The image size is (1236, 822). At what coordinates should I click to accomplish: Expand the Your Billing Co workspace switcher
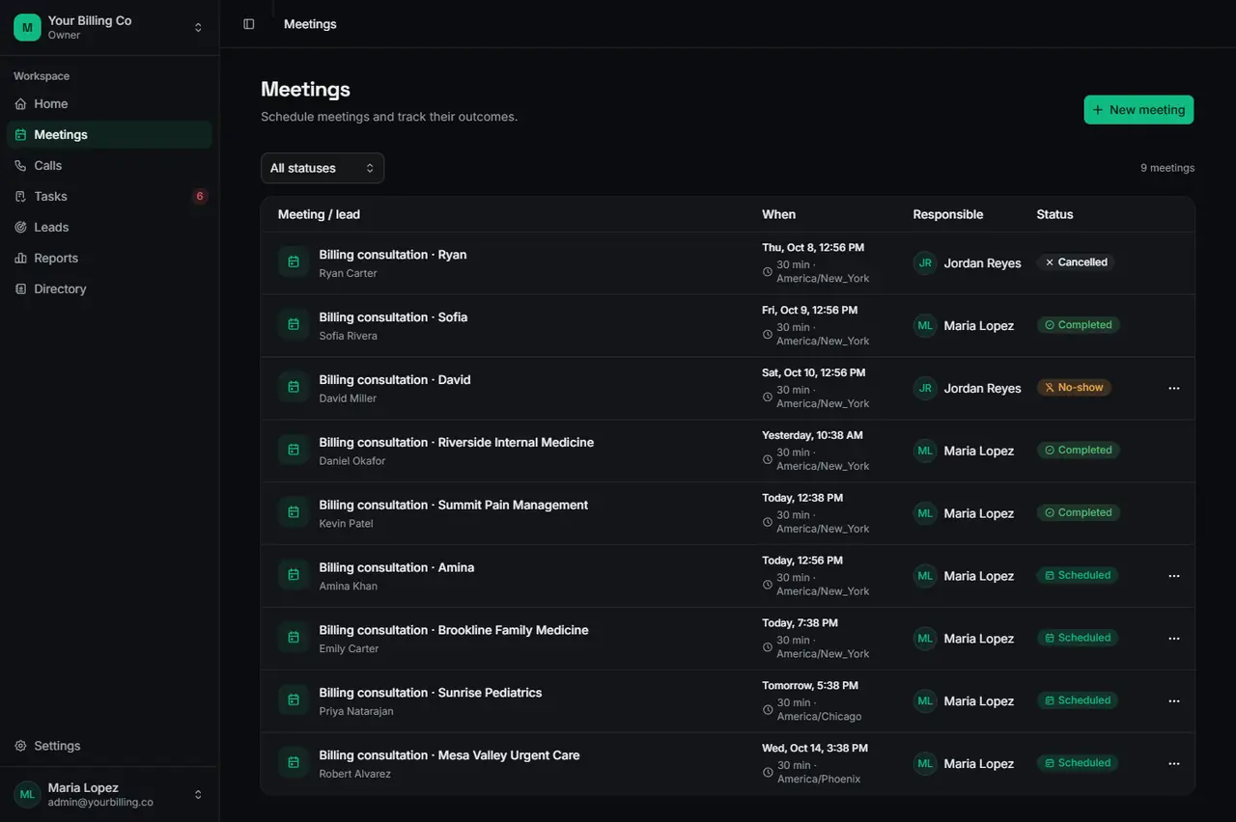coord(109,27)
